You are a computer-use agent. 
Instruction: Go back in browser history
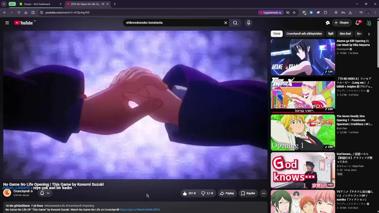point(4,12)
